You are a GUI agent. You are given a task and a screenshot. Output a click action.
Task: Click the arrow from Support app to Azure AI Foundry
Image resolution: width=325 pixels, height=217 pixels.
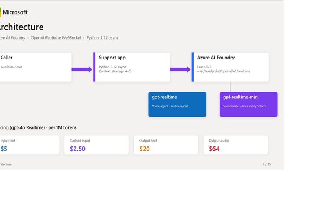pos(180,69)
